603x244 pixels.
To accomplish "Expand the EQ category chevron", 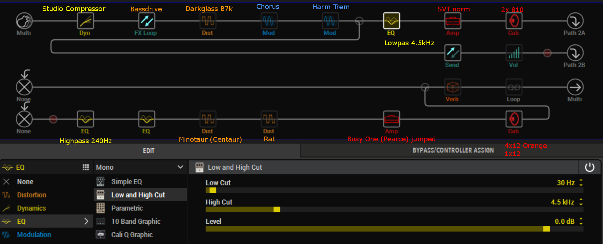I will [86, 222].
